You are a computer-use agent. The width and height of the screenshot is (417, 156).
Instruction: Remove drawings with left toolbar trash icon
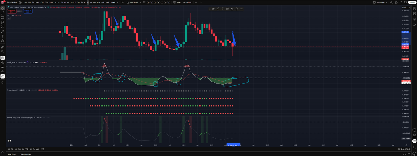pyautogui.click(x=2, y=82)
